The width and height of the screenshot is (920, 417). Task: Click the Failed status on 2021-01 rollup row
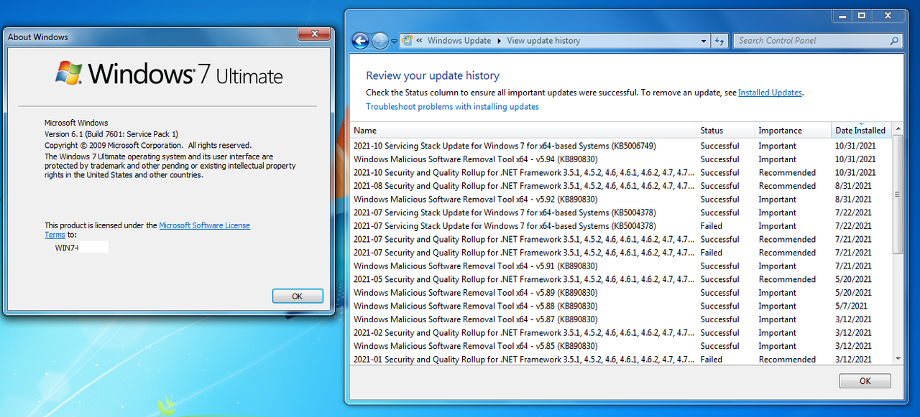[712, 360]
